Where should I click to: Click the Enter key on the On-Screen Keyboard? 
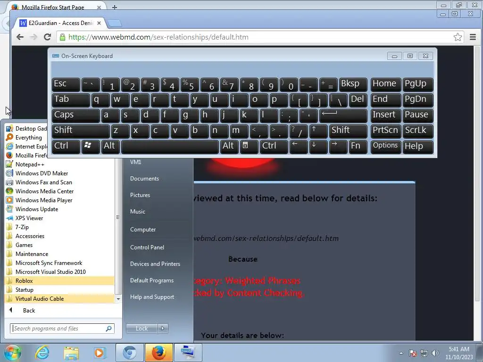pos(343,116)
